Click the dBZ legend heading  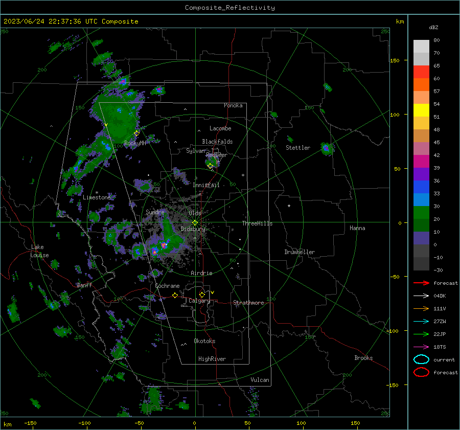click(x=433, y=27)
